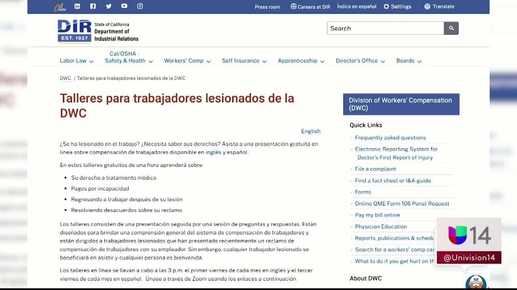
Task: Open the Facebook social icon
Action: (x=93, y=6)
